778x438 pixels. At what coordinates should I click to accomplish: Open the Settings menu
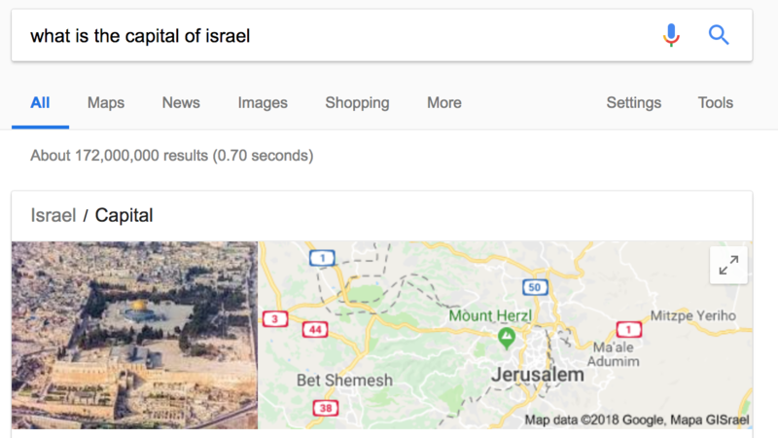634,103
